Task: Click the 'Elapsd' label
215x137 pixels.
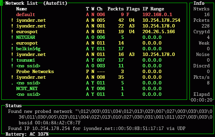Action: click(202, 94)
